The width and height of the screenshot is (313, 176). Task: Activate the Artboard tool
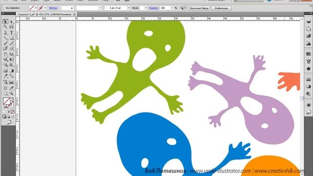5,88
